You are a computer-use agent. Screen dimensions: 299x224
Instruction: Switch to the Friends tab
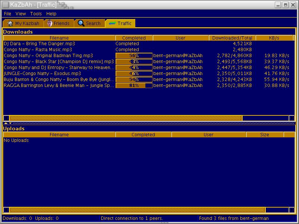(59, 24)
